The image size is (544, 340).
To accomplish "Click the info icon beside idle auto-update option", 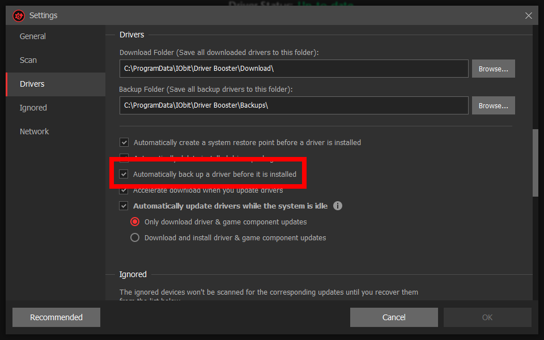I will (x=338, y=206).
